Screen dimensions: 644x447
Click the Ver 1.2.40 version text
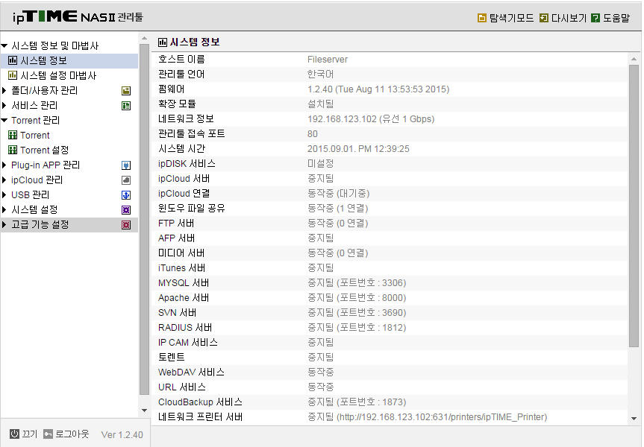[x=122, y=434]
